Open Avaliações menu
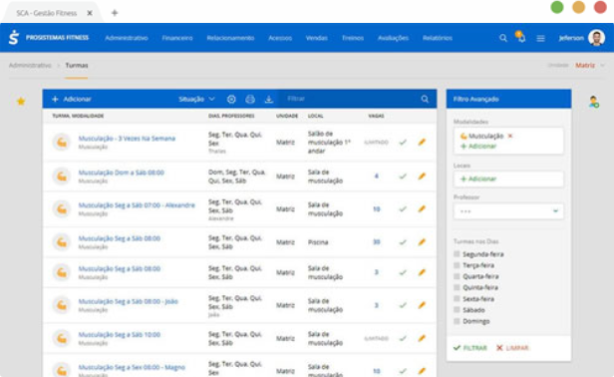This screenshot has width=614, height=377. [393, 38]
